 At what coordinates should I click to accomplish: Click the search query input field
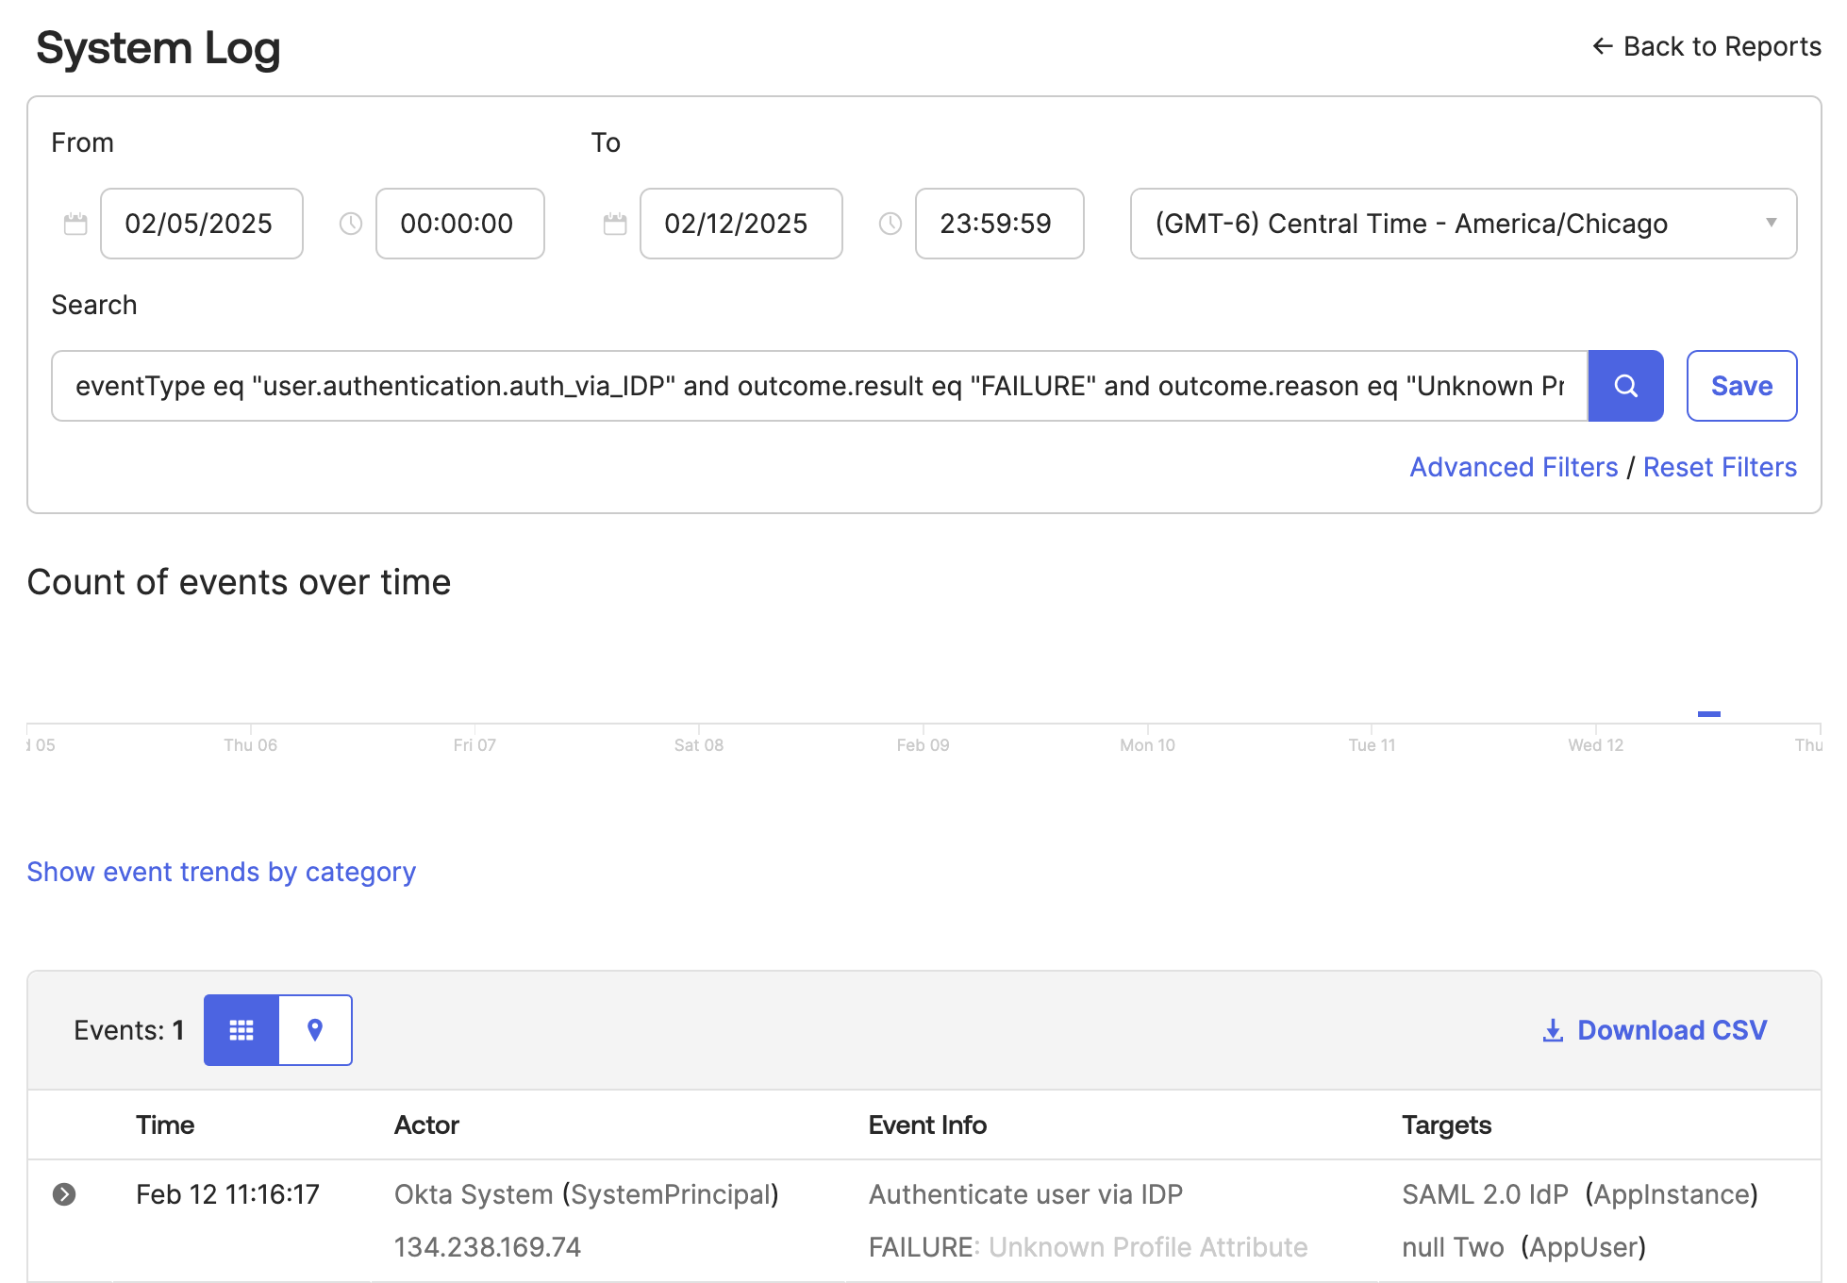(x=819, y=386)
